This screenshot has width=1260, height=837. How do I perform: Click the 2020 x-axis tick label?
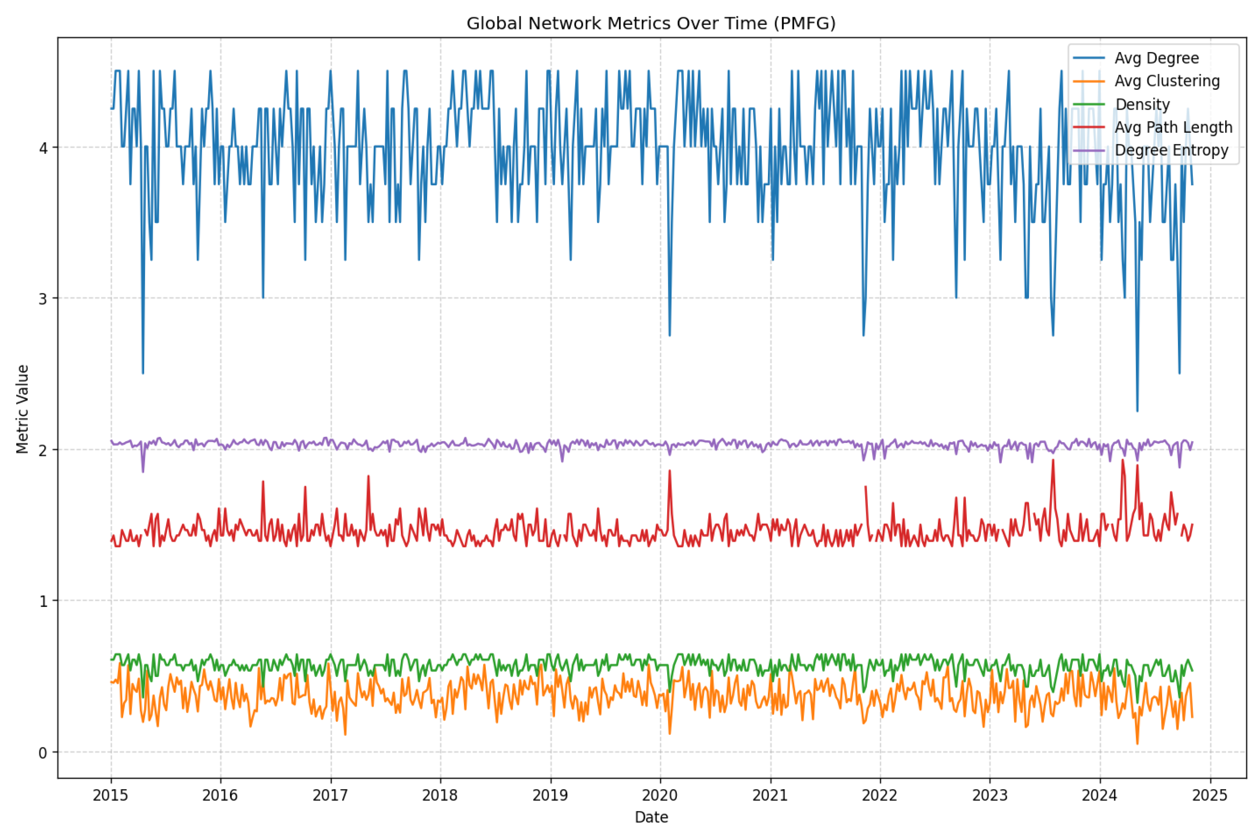(x=659, y=795)
